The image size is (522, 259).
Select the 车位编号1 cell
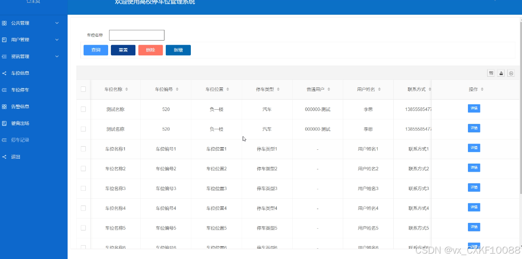[x=166, y=149]
